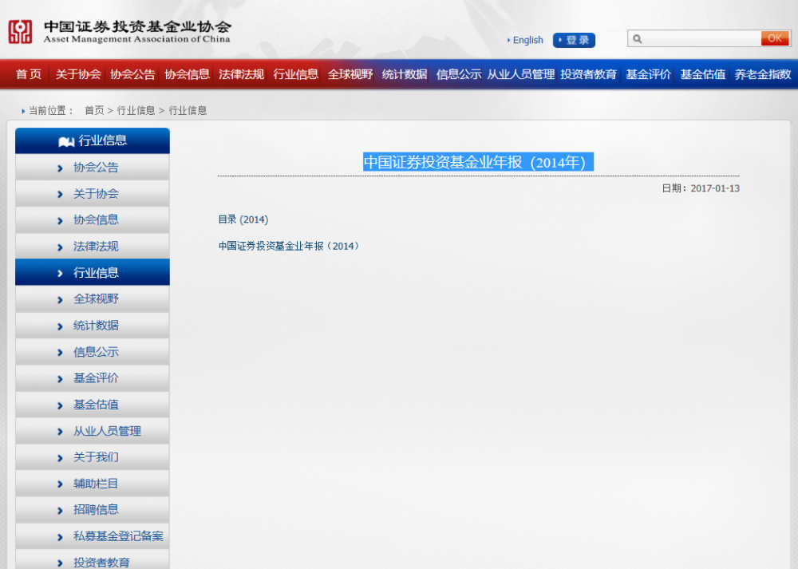
Task: Select 从业人员管理 in the left sidebar
Action: pos(93,431)
